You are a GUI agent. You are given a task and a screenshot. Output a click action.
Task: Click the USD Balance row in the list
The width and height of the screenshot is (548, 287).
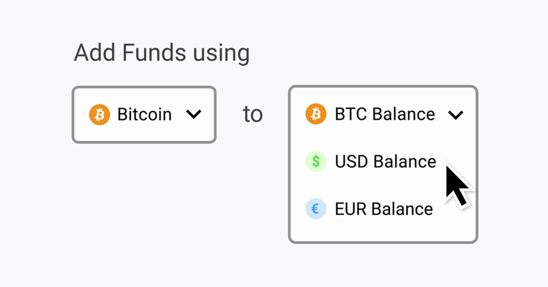pos(385,161)
